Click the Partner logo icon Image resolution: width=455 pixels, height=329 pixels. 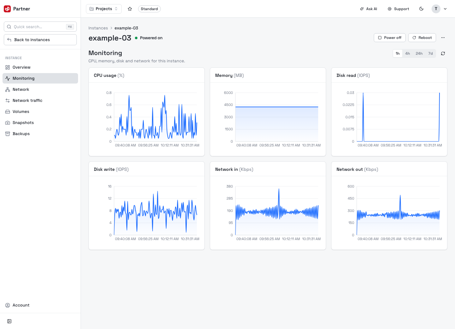click(x=7, y=9)
